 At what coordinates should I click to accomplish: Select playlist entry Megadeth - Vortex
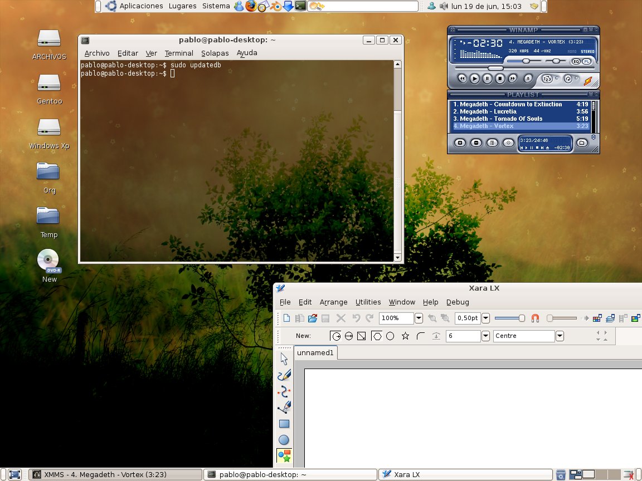[521, 126]
